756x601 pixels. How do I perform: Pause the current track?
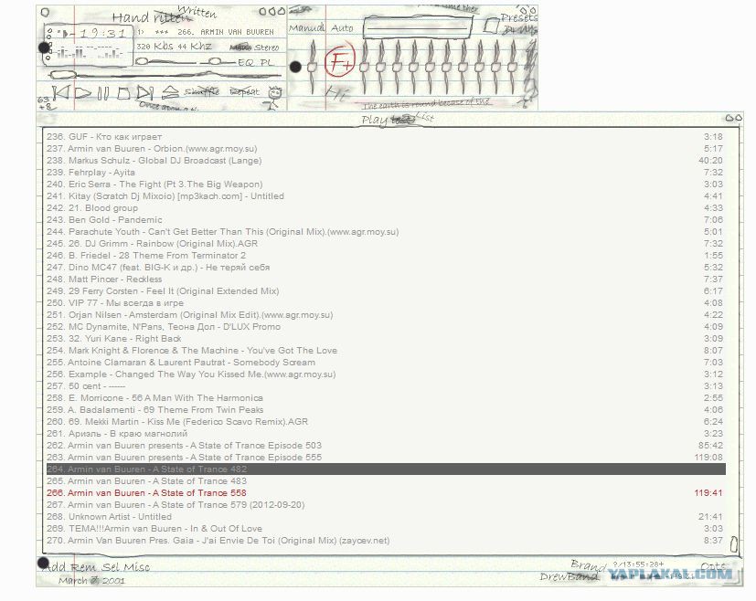click(103, 93)
